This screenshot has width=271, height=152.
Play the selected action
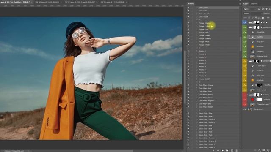(223, 150)
